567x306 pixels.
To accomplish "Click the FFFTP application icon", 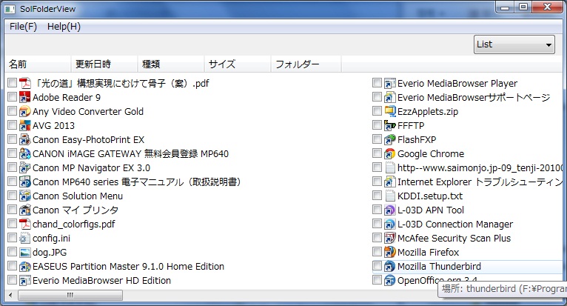I will tap(390, 125).
